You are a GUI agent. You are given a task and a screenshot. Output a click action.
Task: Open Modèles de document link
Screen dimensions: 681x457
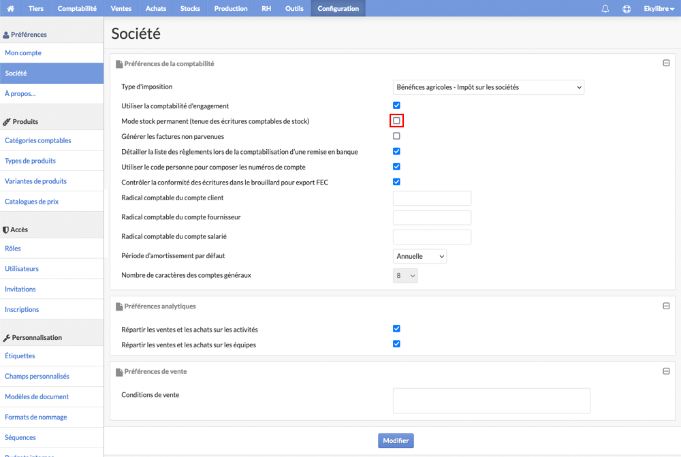click(52, 396)
